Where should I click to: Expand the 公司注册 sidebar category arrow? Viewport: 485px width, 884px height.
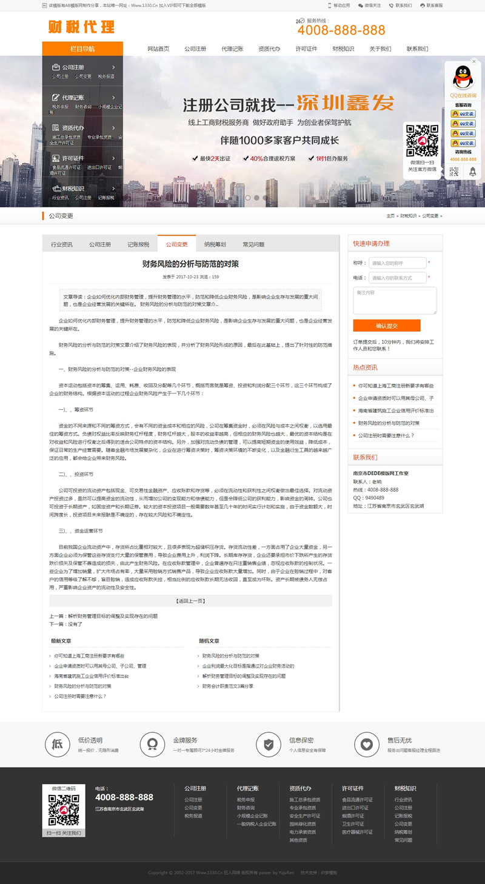113,67
